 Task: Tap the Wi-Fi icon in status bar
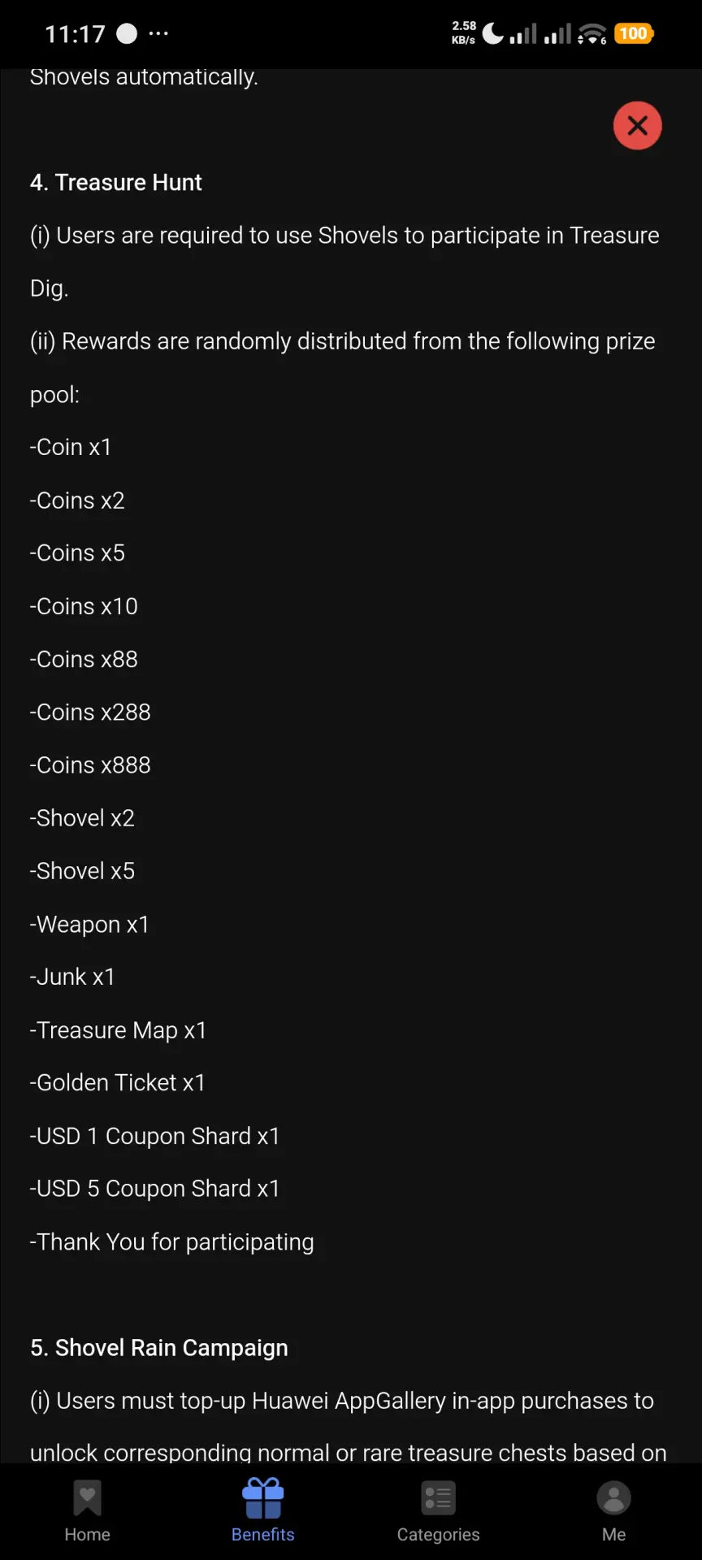[592, 34]
